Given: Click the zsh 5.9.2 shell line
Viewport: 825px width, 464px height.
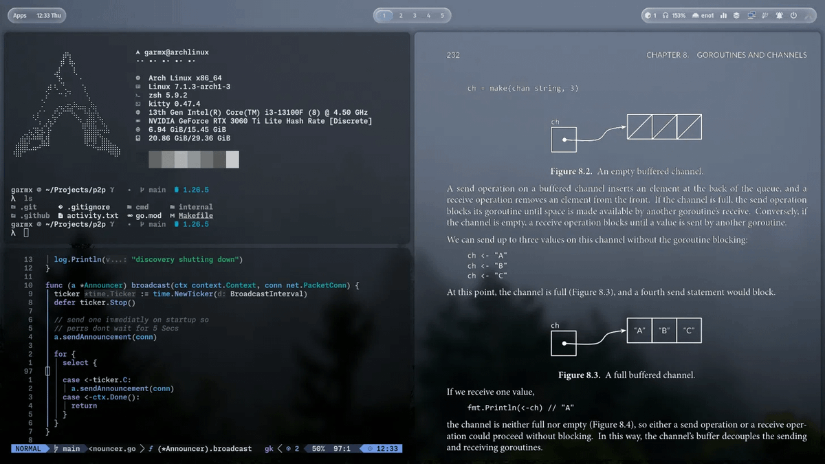Looking at the screenshot, I should 168,95.
